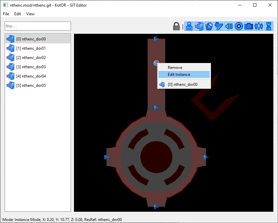The width and height of the screenshot is (278, 223).
Task: Choose Edit Instance in context menu
Action: pyautogui.click(x=184, y=75)
